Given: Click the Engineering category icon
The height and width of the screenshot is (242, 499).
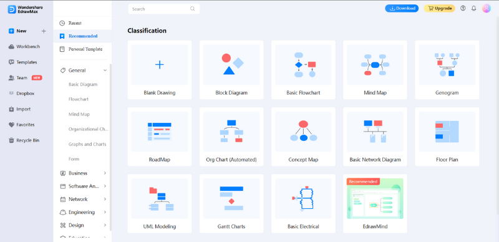Looking at the screenshot, I should [x=63, y=212].
